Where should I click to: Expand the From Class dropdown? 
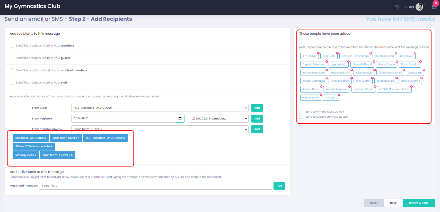click(x=160, y=108)
